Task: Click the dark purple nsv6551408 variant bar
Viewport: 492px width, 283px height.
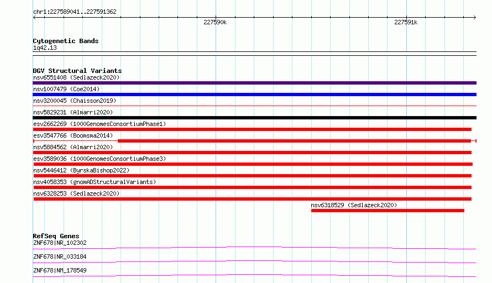Action: [x=254, y=83]
